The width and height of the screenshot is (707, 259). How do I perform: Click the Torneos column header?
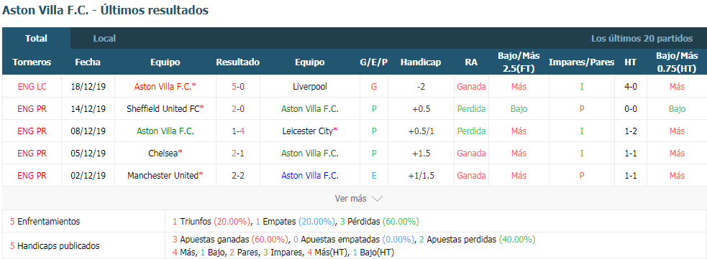coord(32,62)
